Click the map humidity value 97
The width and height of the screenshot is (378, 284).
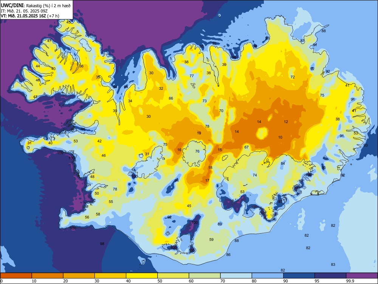coord(280,201)
